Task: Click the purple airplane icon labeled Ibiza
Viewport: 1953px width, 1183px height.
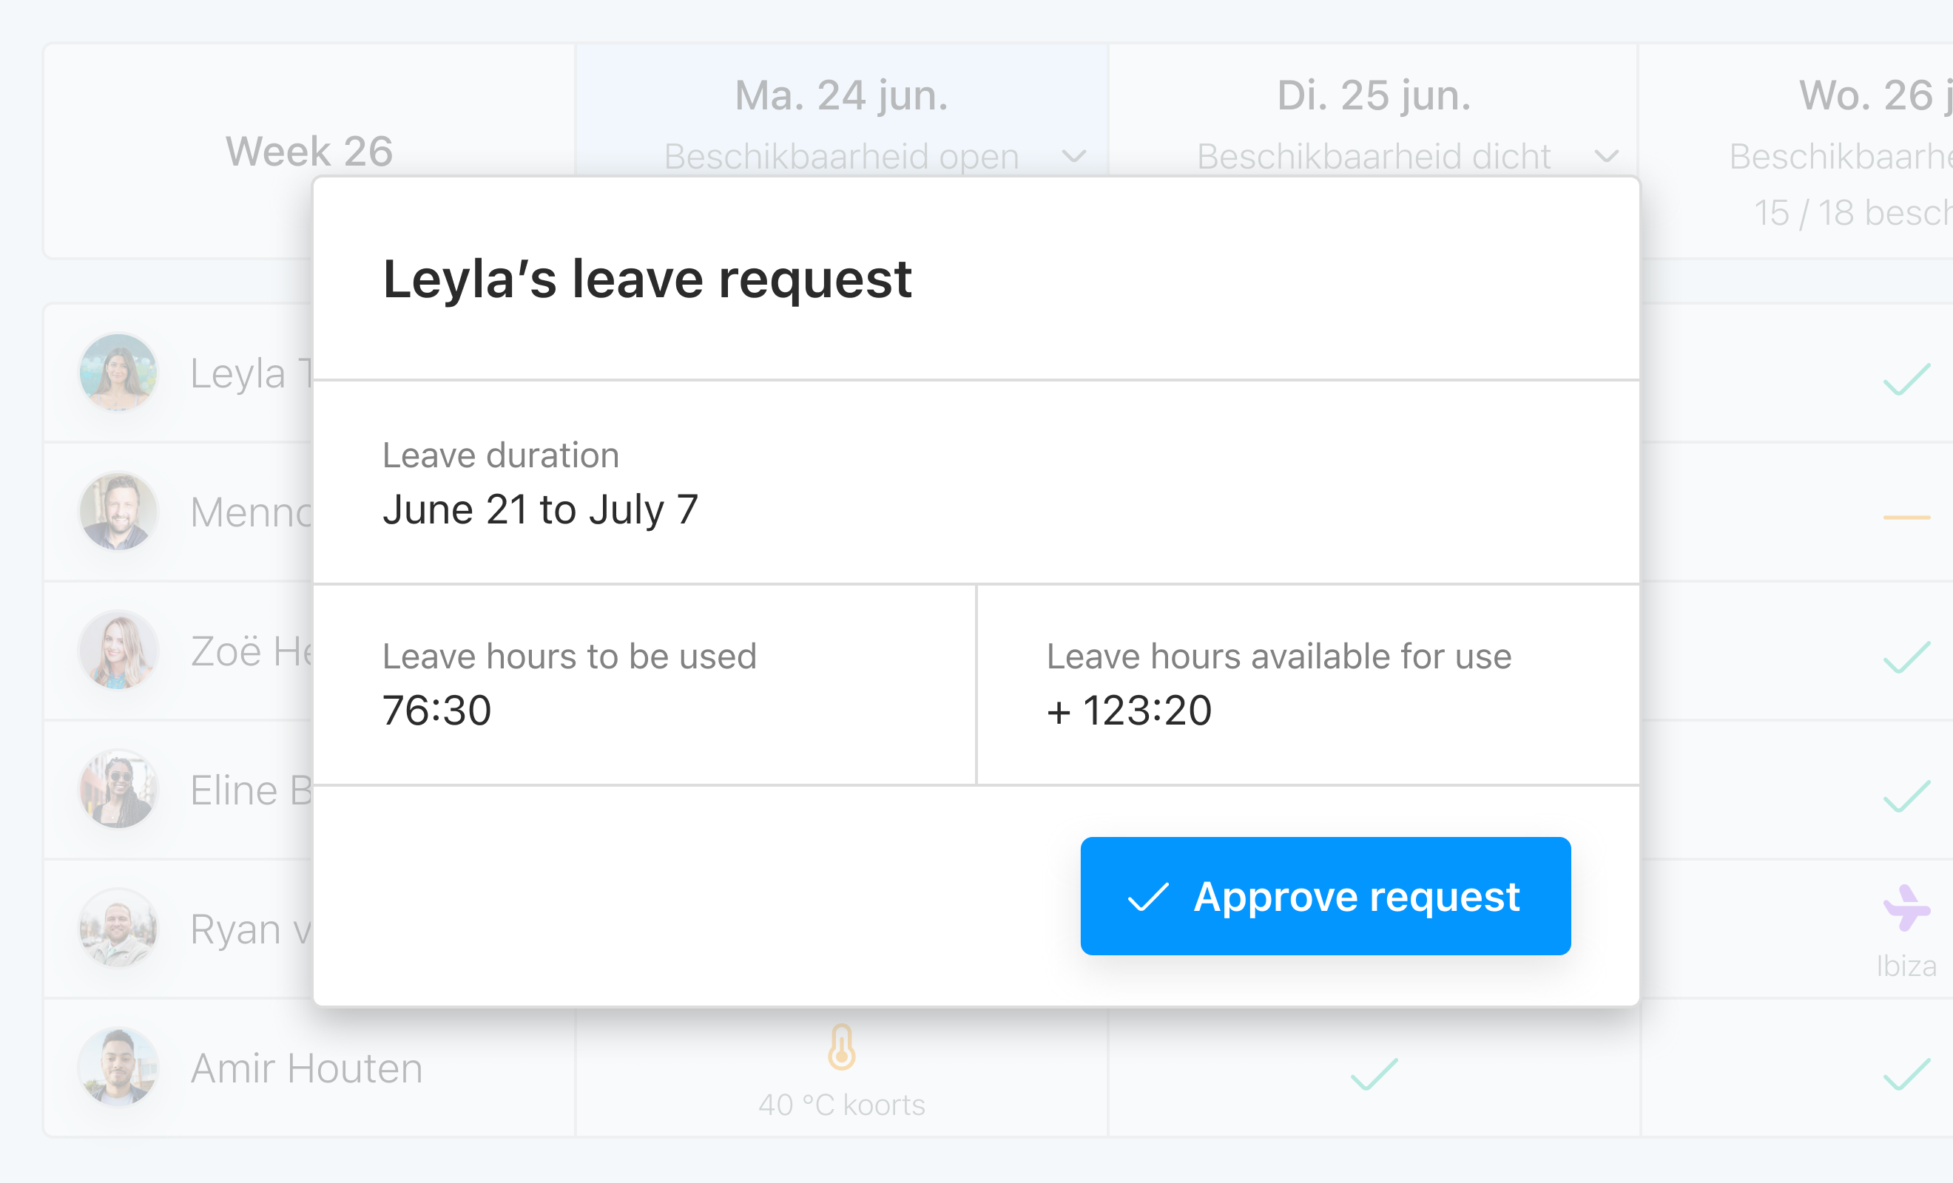Action: (x=1906, y=908)
